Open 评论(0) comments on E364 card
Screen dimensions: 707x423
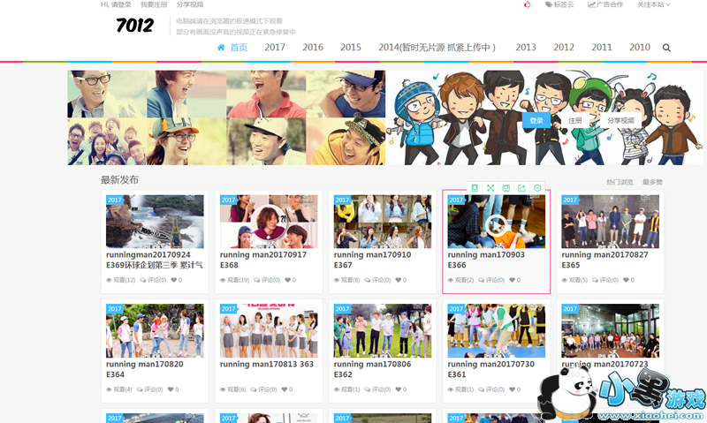(x=149, y=389)
